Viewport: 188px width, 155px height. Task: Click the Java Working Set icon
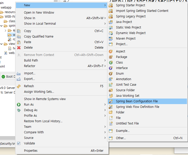click(x=111, y=96)
